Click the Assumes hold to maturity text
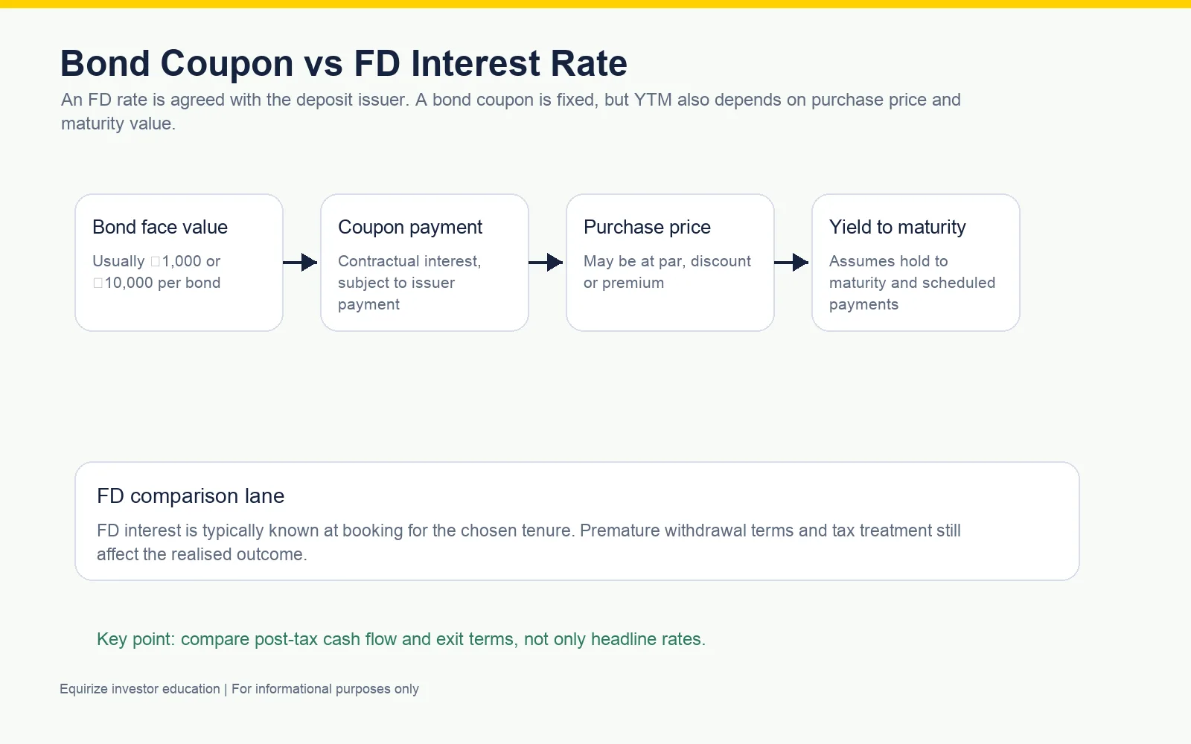 click(912, 283)
